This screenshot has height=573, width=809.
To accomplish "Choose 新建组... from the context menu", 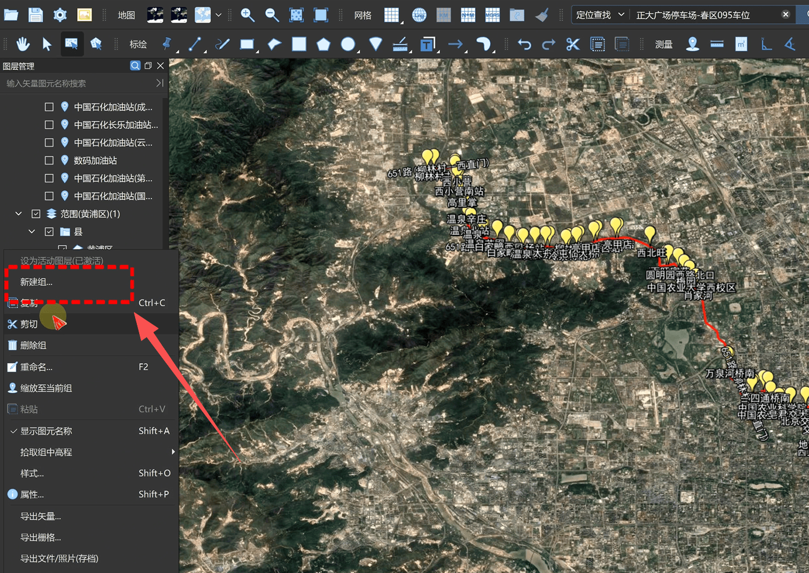I will [x=91, y=282].
